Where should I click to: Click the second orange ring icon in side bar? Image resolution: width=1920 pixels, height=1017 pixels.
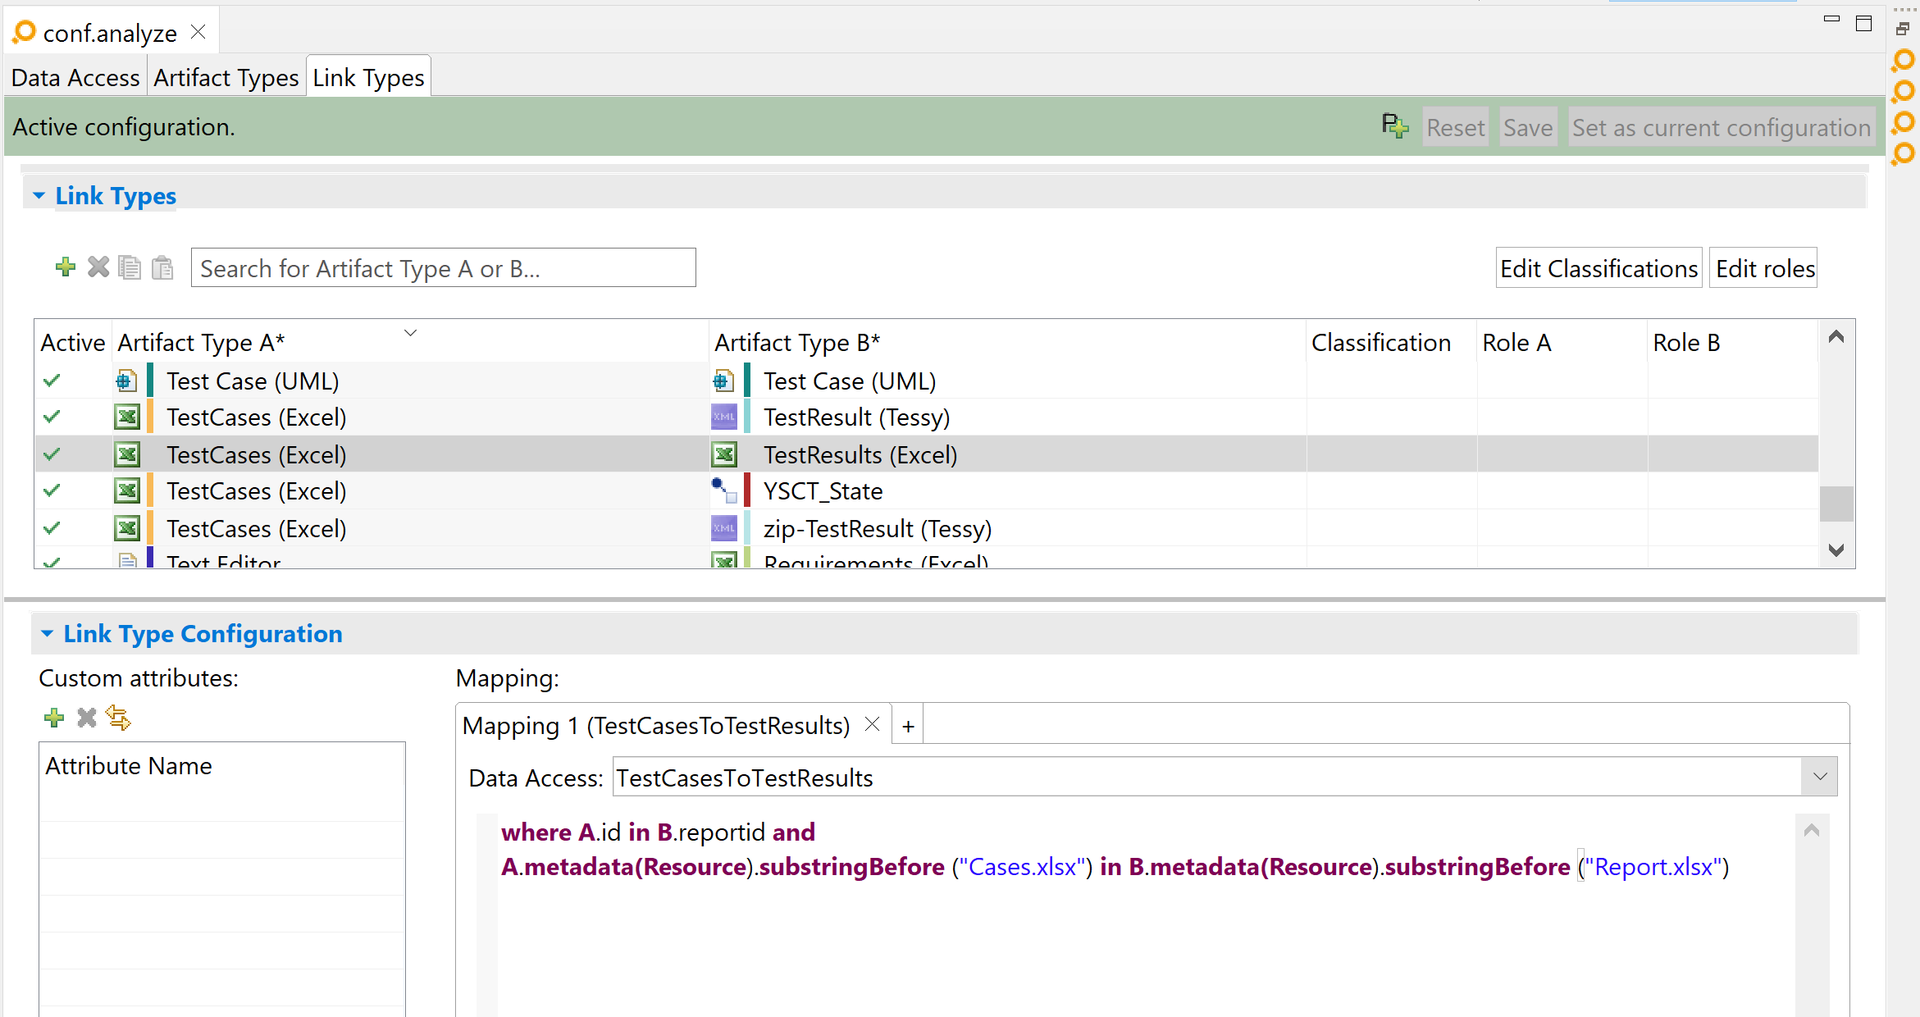coord(1904,91)
